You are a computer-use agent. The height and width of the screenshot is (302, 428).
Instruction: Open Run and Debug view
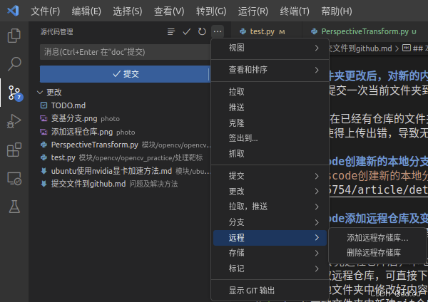click(x=14, y=121)
